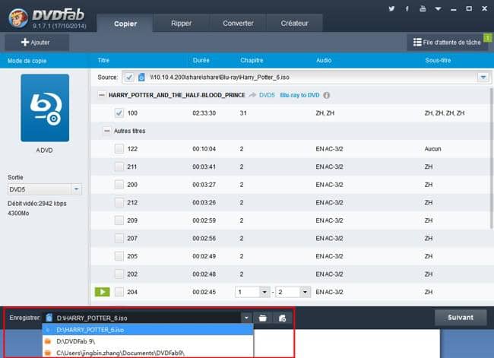Click the Blu-ray to DVD mode thumbnail

click(x=45, y=108)
